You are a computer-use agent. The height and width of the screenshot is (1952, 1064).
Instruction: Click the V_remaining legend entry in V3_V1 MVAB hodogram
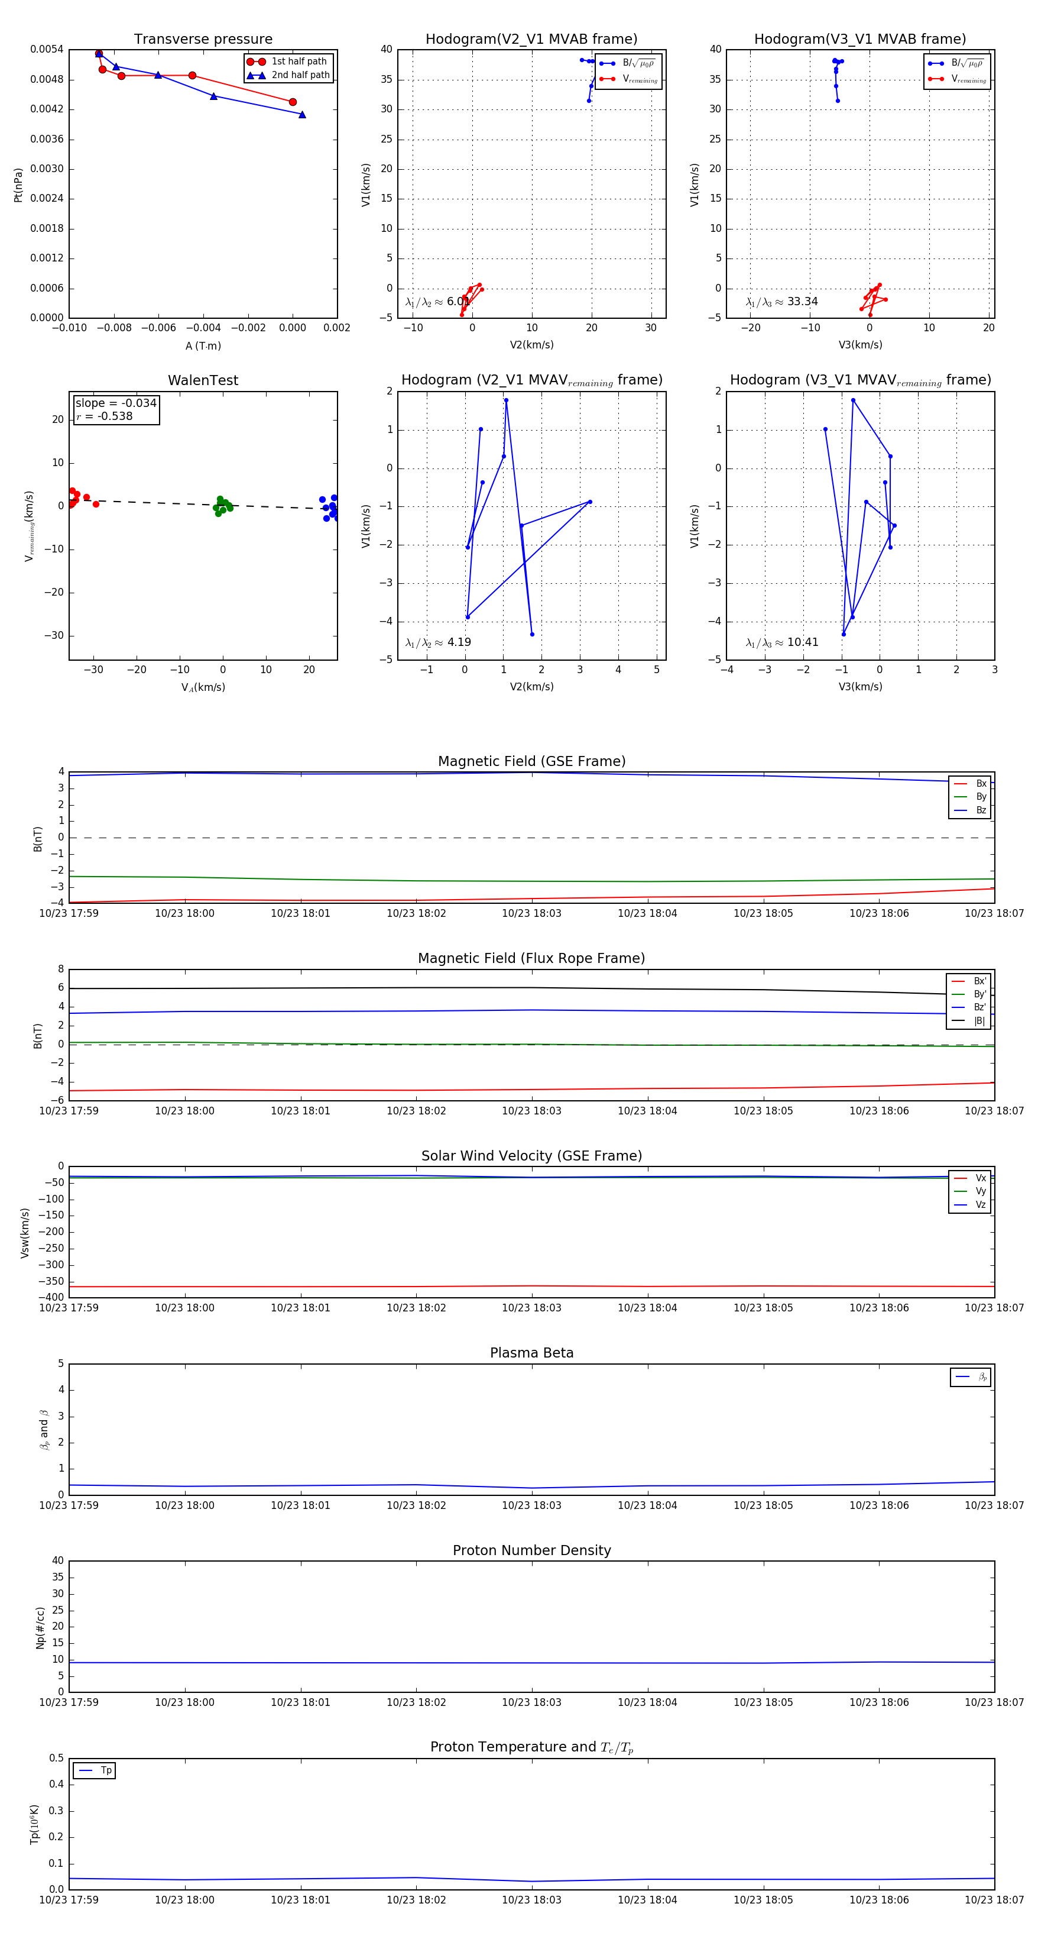pos(958,79)
